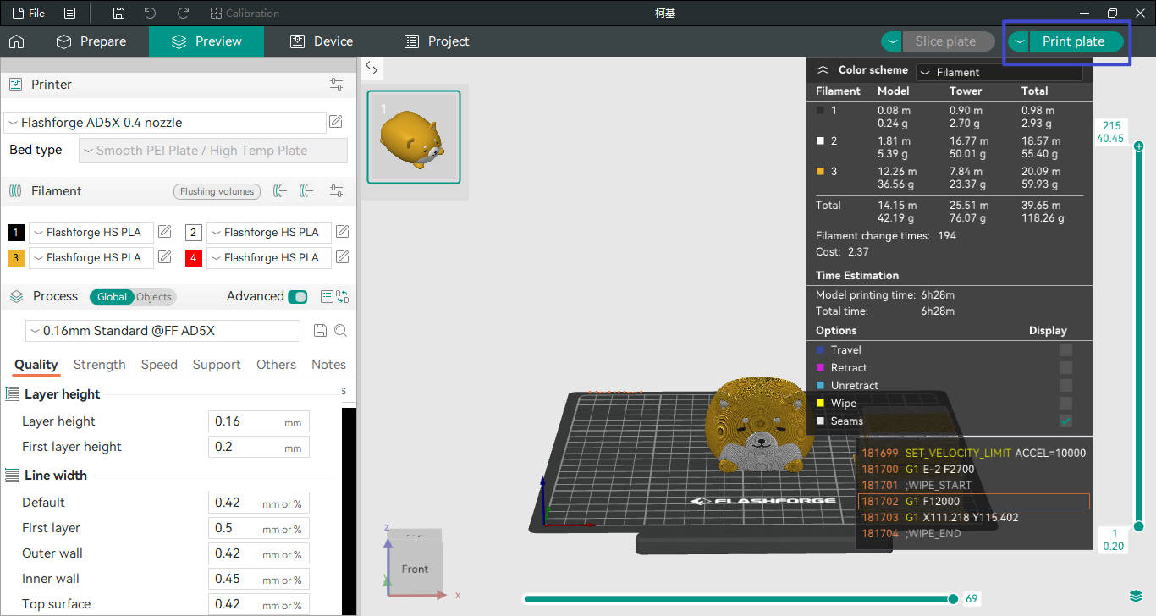Switch to the Project tab
Viewport: 1156px width, 616px height.
pos(437,41)
